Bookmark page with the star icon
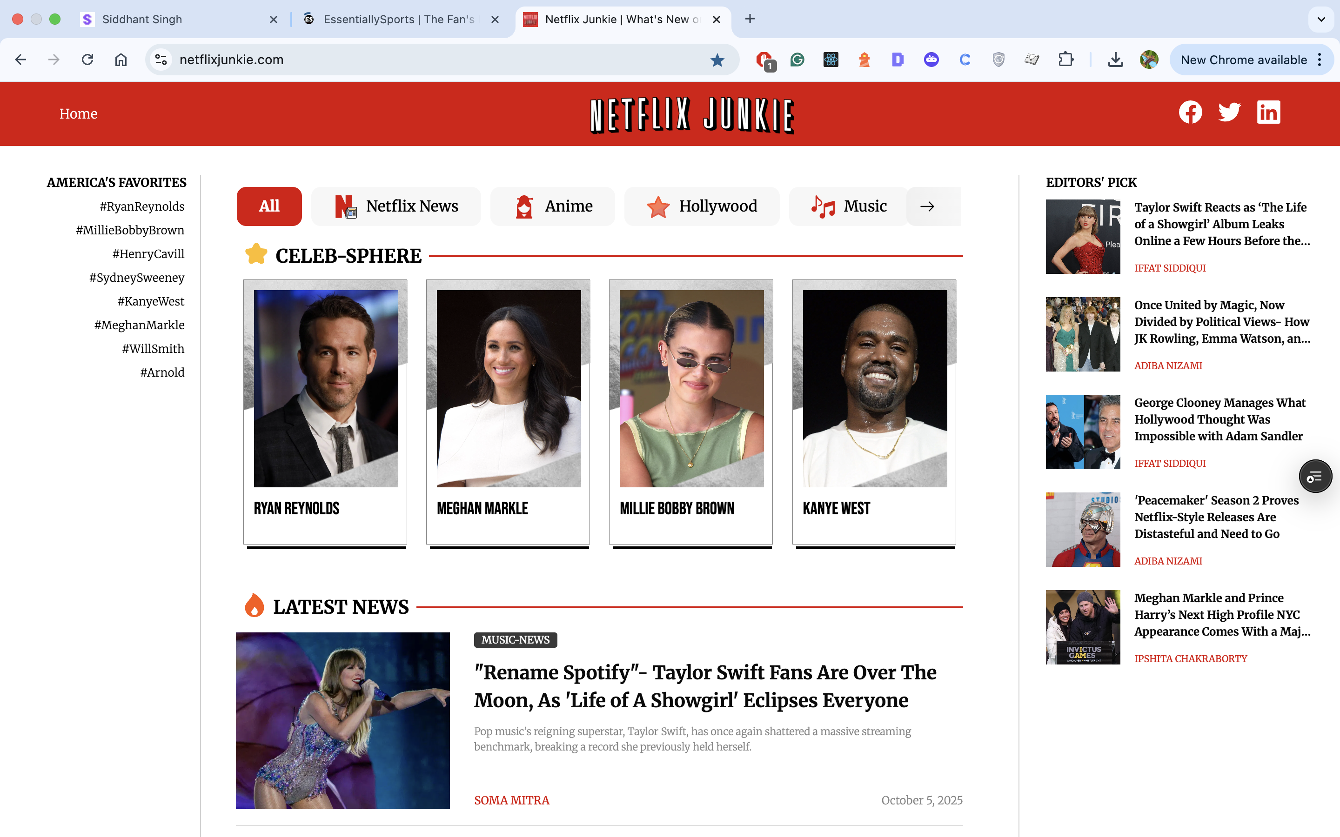Viewport: 1340px width, 837px height. (717, 60)
